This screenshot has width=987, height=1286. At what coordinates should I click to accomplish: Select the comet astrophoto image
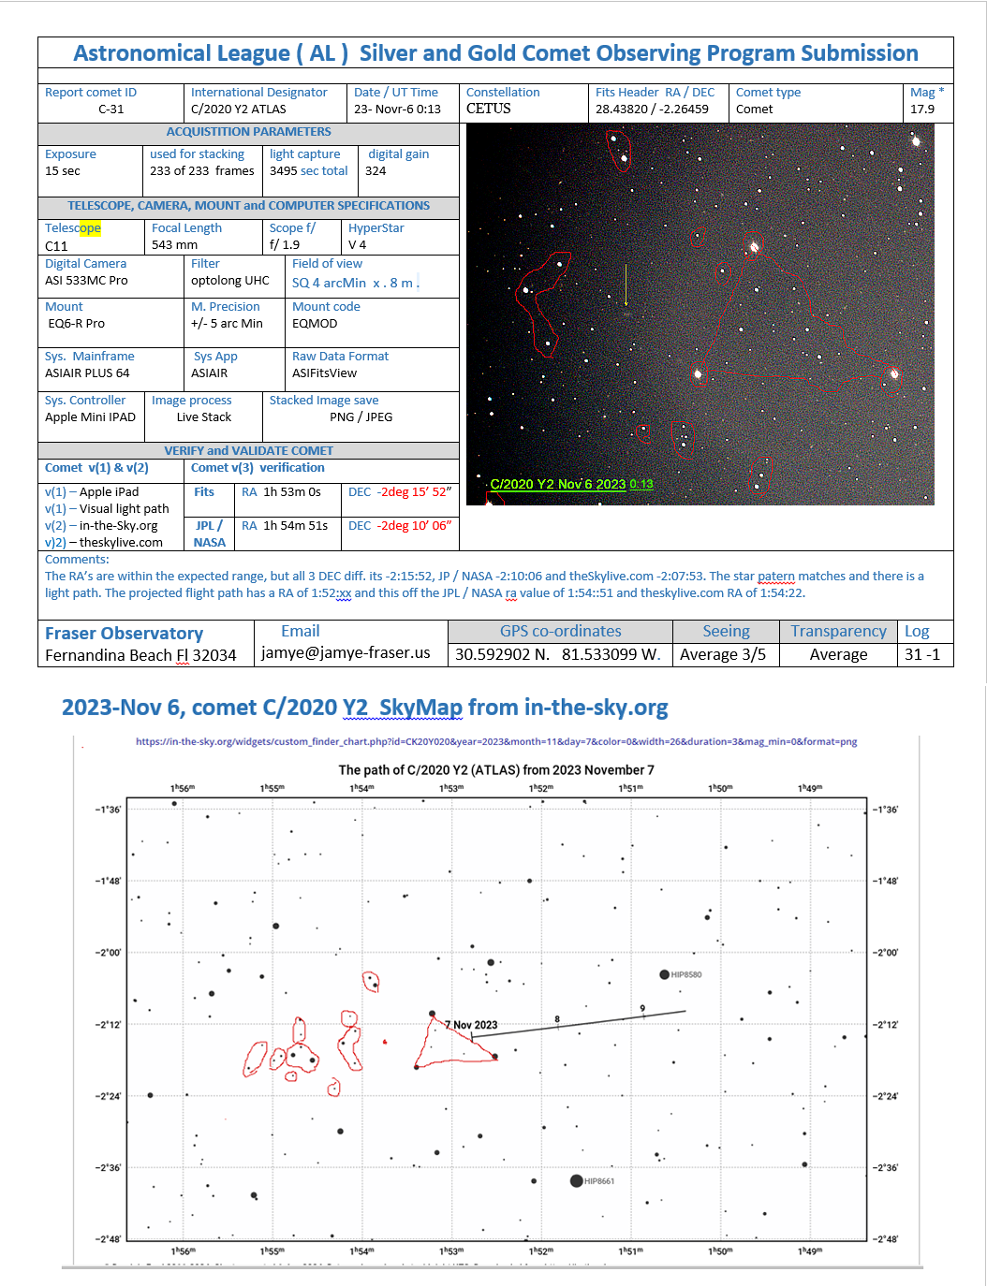700,314
